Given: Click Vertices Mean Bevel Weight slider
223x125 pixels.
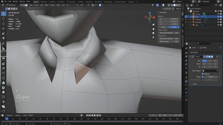Looking at the screenshot, I should (x=169, y=33).
